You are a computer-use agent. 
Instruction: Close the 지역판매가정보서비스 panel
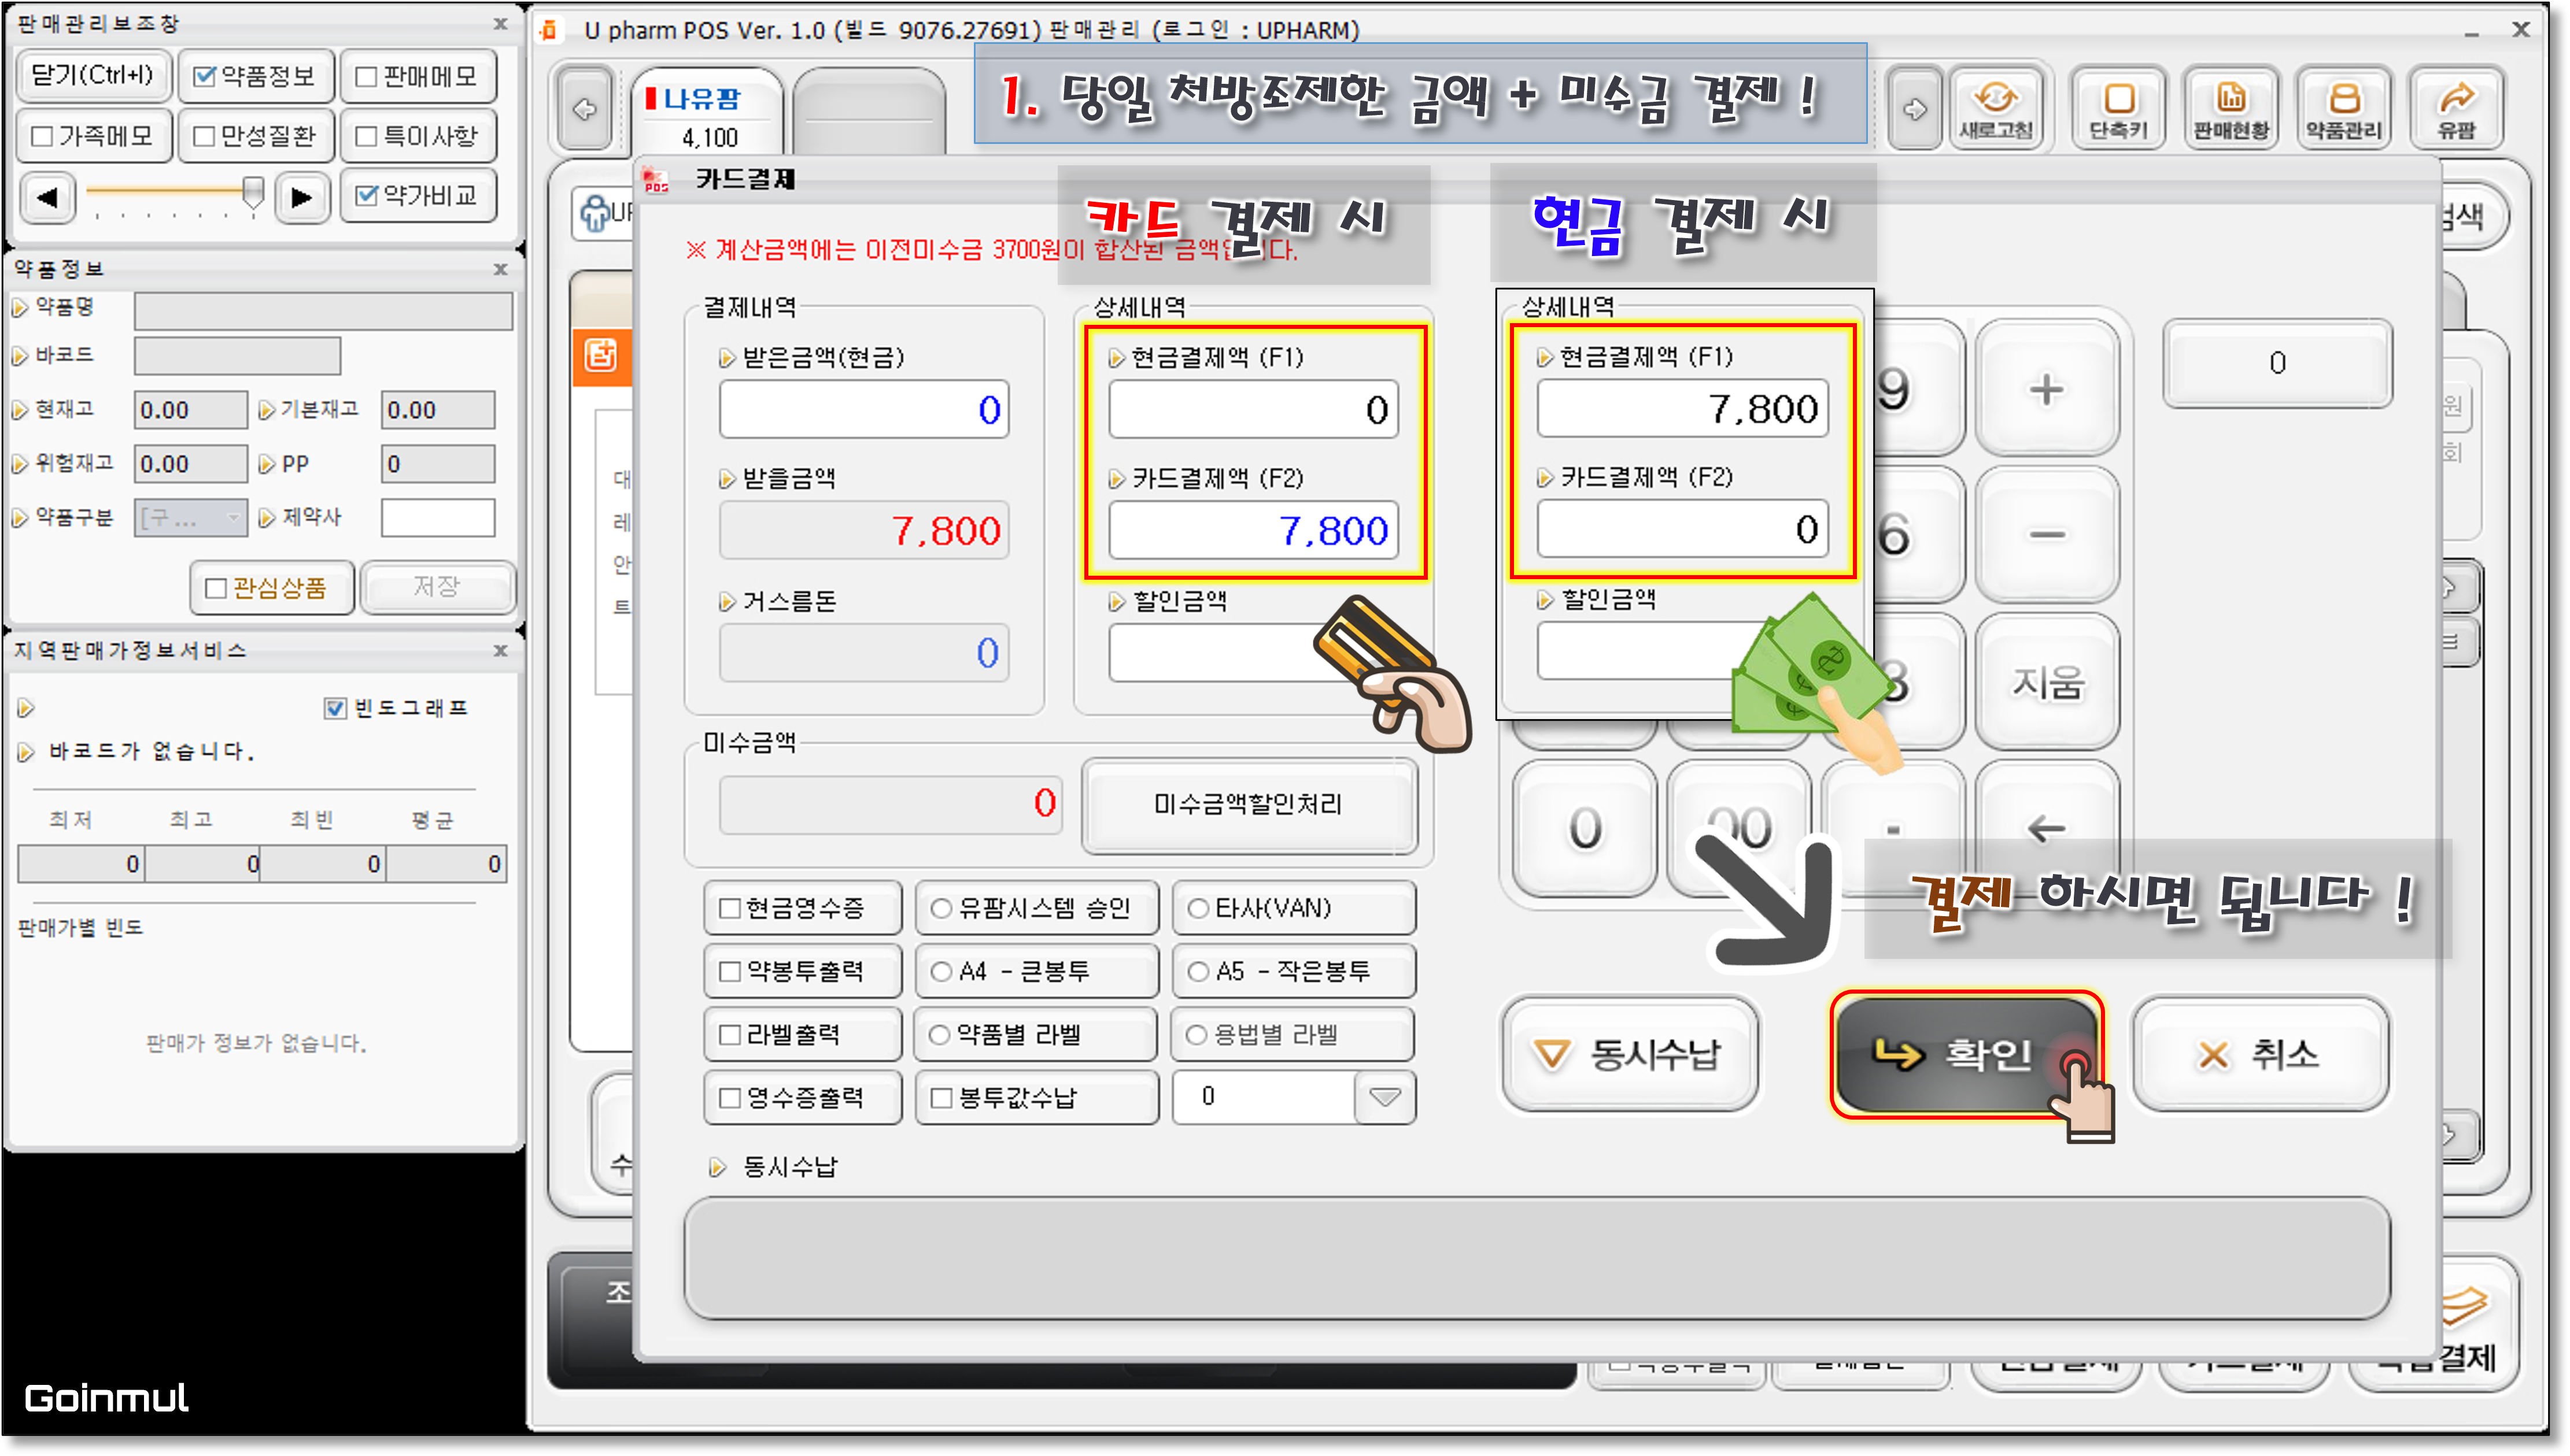click(500, 650)
